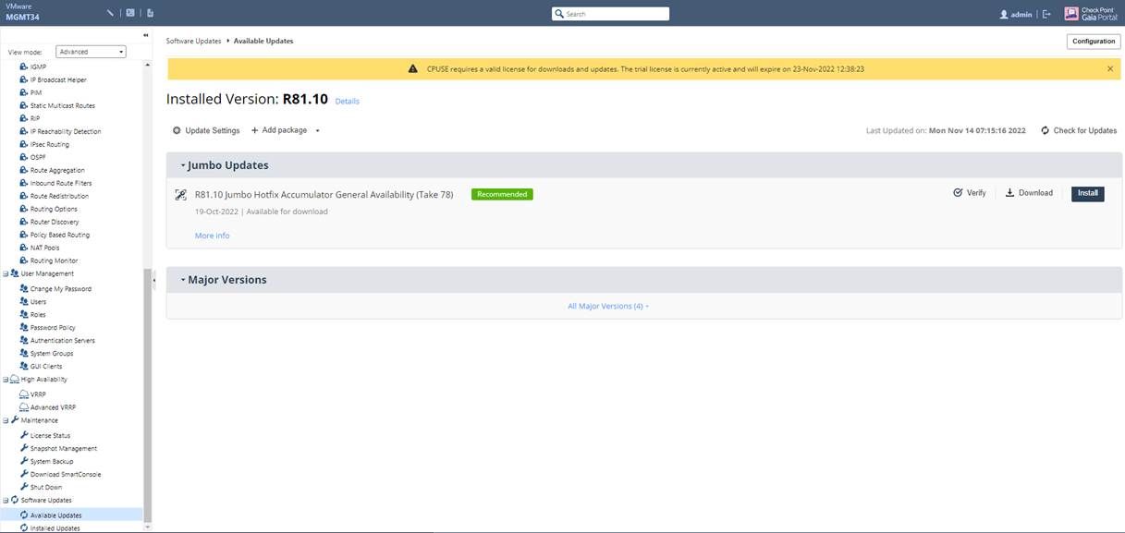Open Installed Updates in the sidebar
Image resolution: width=1125 pixels, height=533 pixels.
[x=55, y=528]
